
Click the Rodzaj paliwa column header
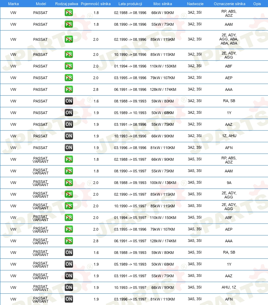tap(66, 4)
